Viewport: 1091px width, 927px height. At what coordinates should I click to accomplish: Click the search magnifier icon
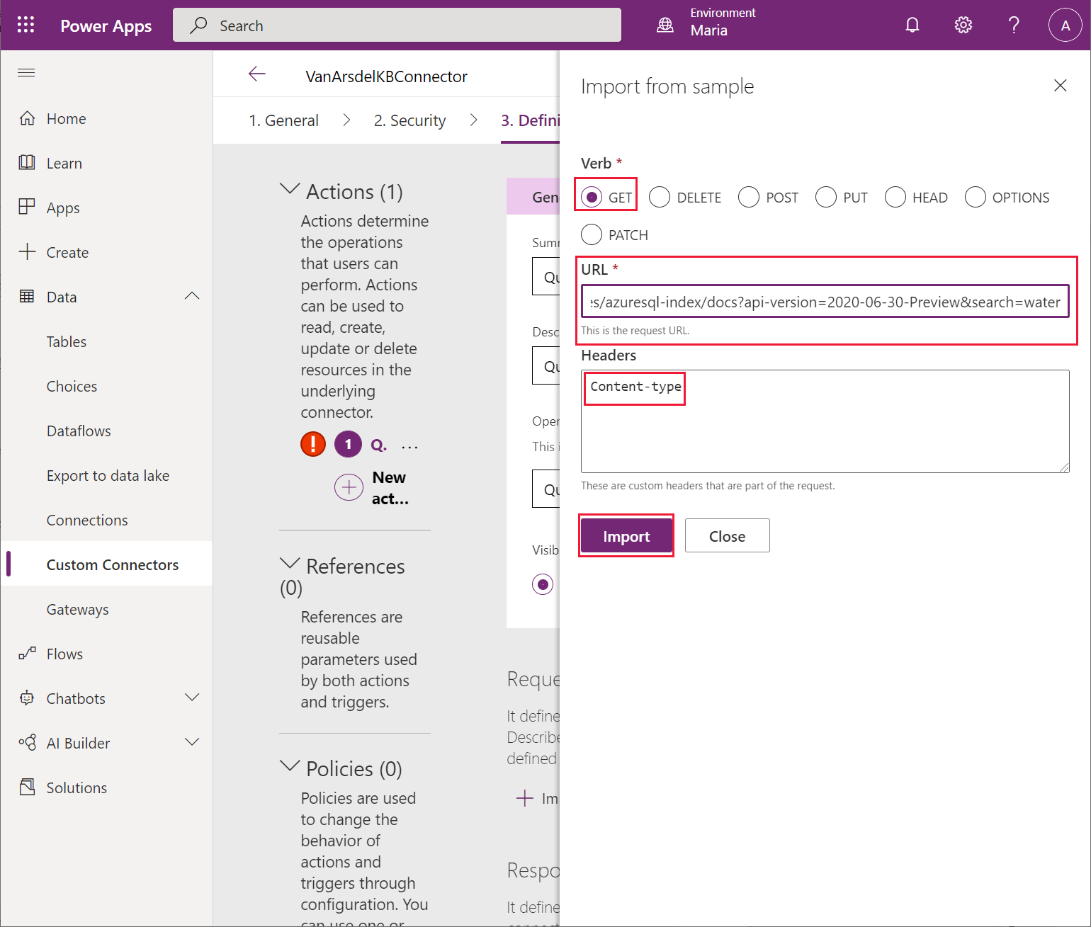(x=199, y=25)
